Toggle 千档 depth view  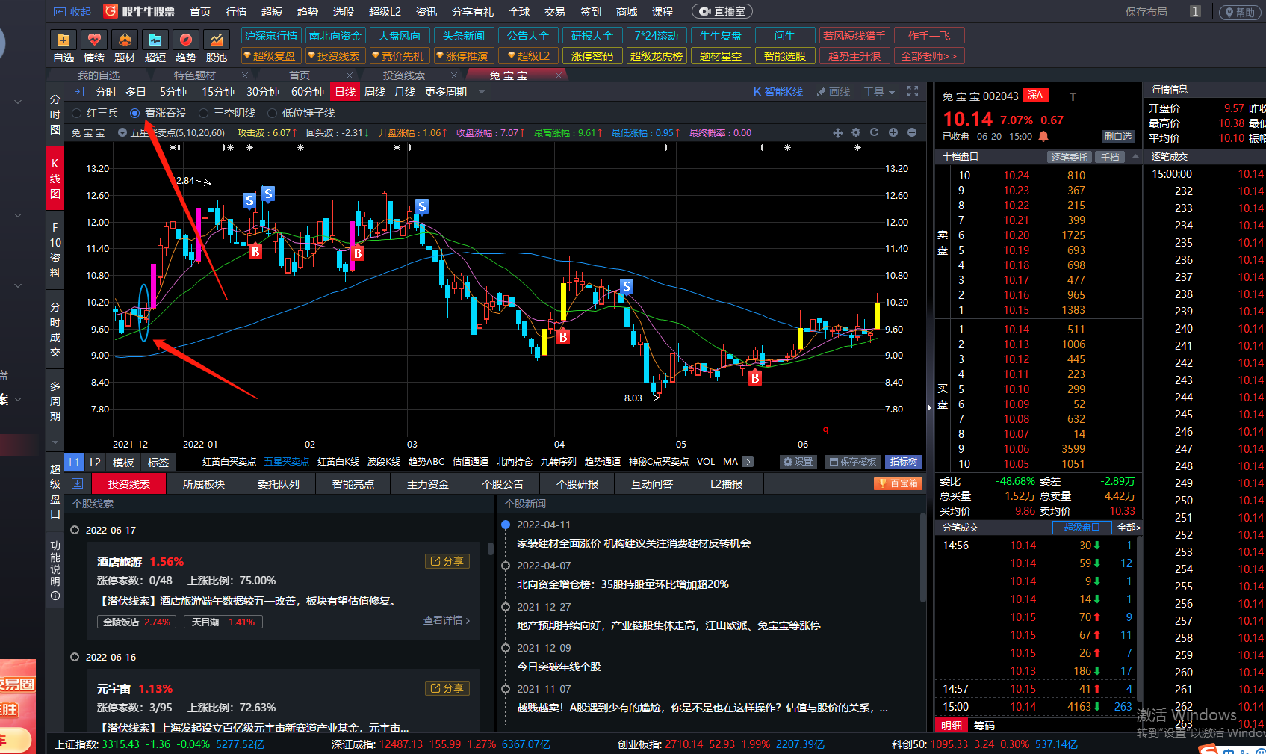point(1110,157)
